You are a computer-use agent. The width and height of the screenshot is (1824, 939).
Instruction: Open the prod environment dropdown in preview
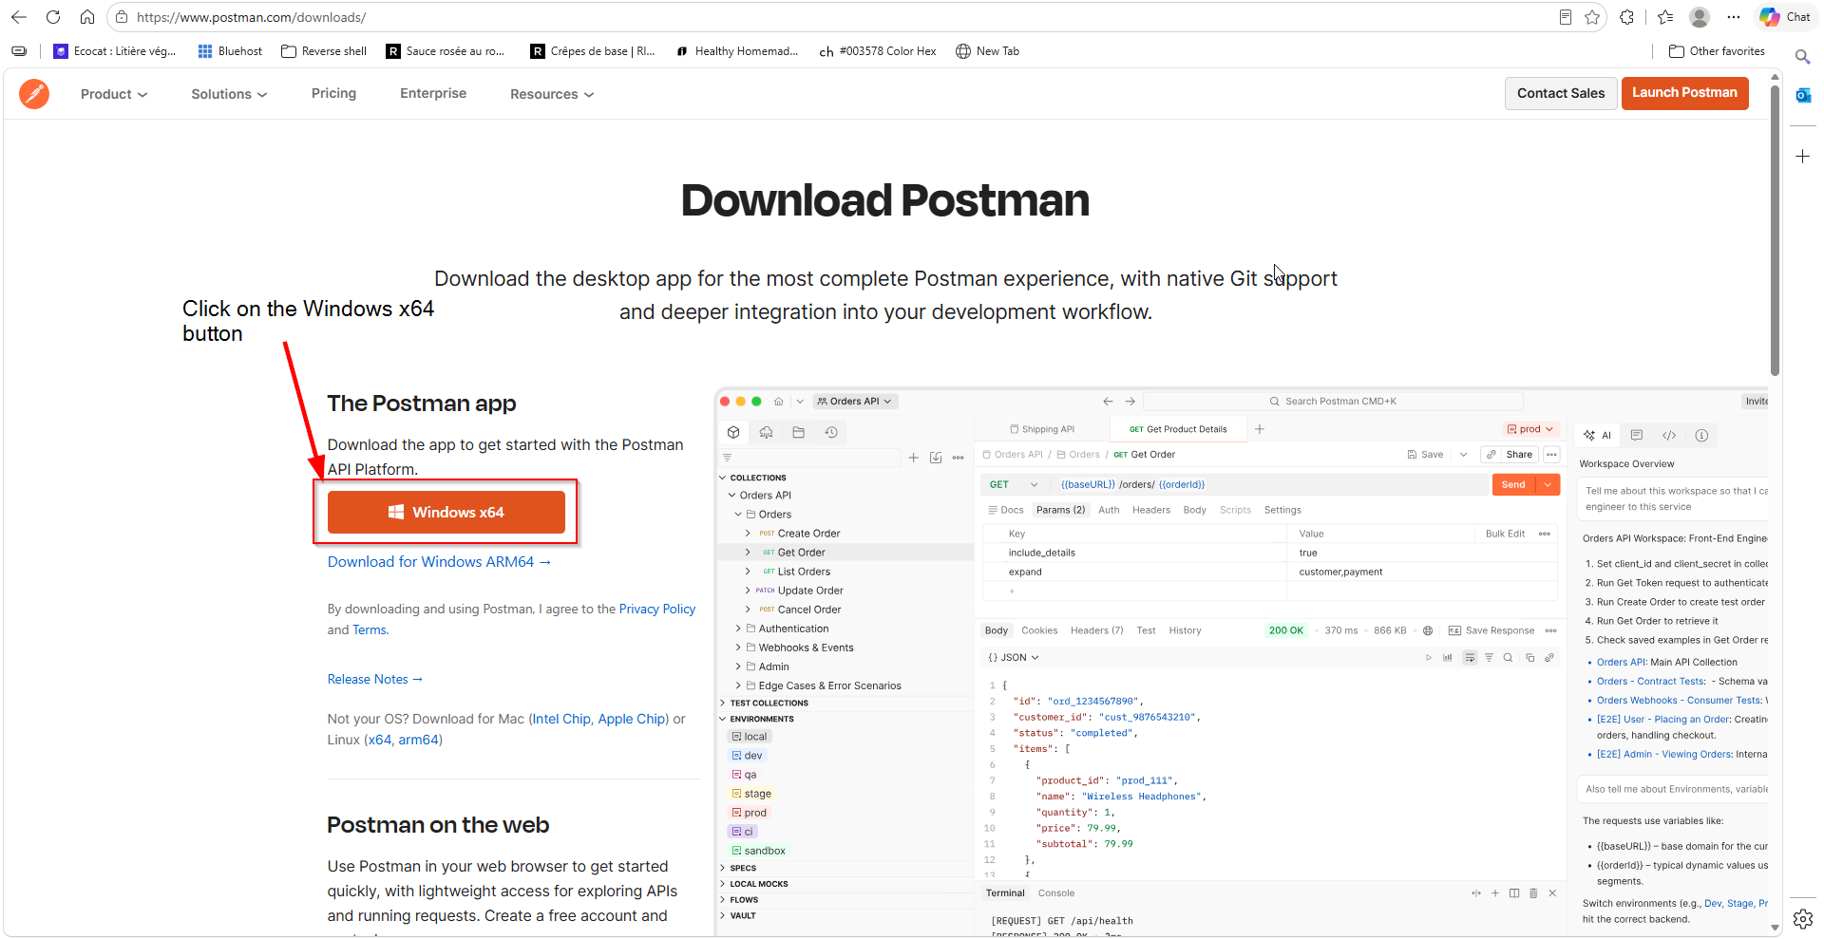(x=1530, y=429)
